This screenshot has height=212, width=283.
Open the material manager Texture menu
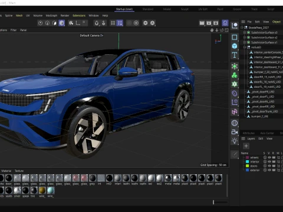pyautogui.click(x=19, y=171)
